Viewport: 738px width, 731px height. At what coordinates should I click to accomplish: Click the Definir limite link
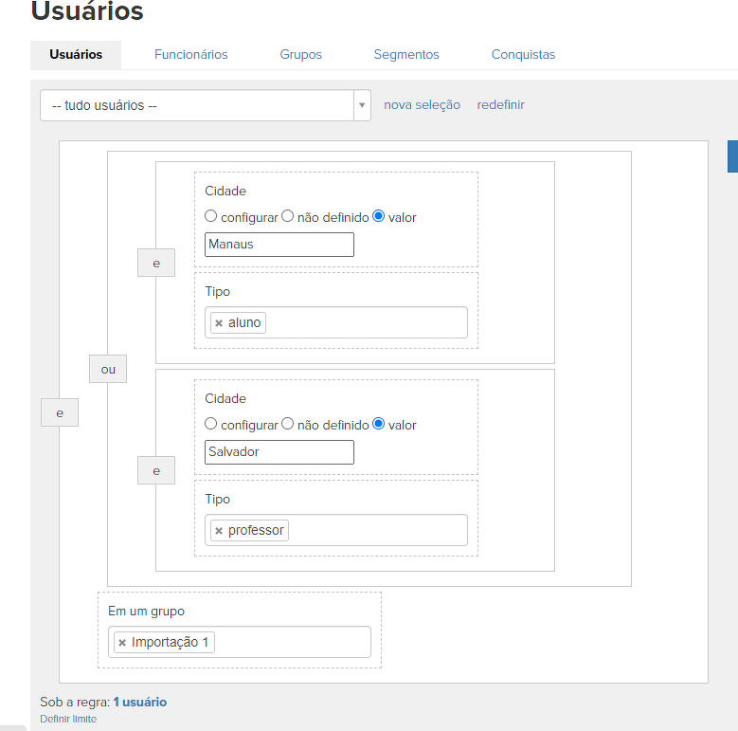click(x=68, y=720)
